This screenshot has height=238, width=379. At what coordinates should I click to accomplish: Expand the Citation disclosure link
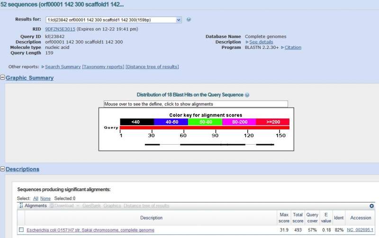(293, 47)
